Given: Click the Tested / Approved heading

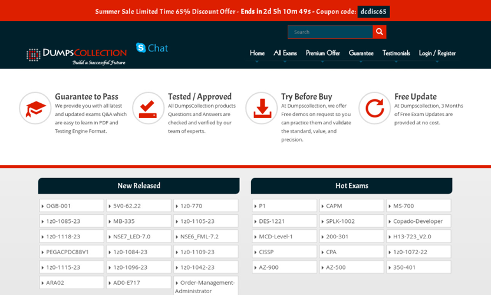Looking at the screenshot, I should 200,97.
